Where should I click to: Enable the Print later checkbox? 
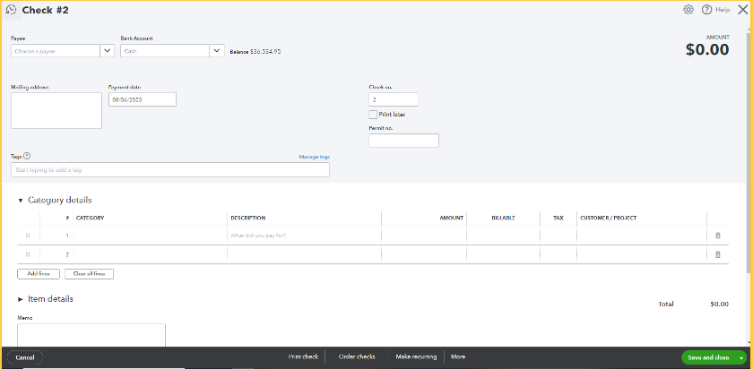(373, 115)
